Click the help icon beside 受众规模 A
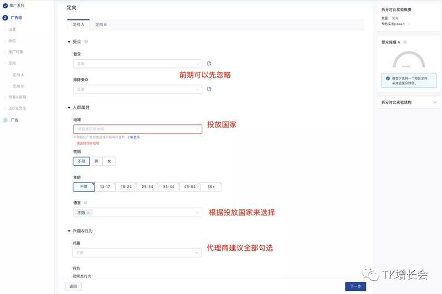This screenshot has width=442, height=294. tap(404, 42)
